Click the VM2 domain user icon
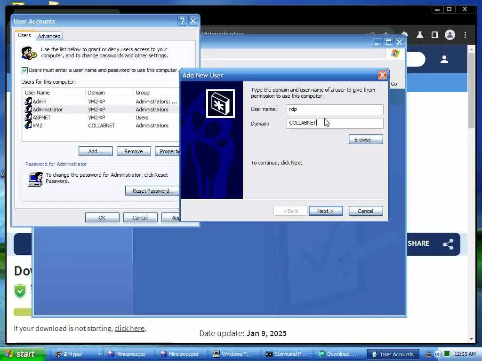 (28, 125)
